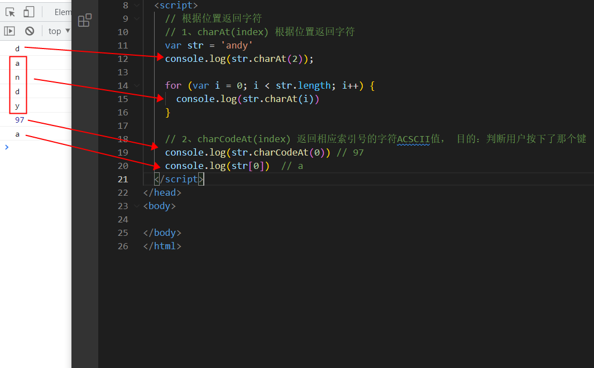Image resolution: width=594 pixels, height=368 pixels.
Task: Click the grid layout icon in the dark sidebar
Action: point(84,20)
